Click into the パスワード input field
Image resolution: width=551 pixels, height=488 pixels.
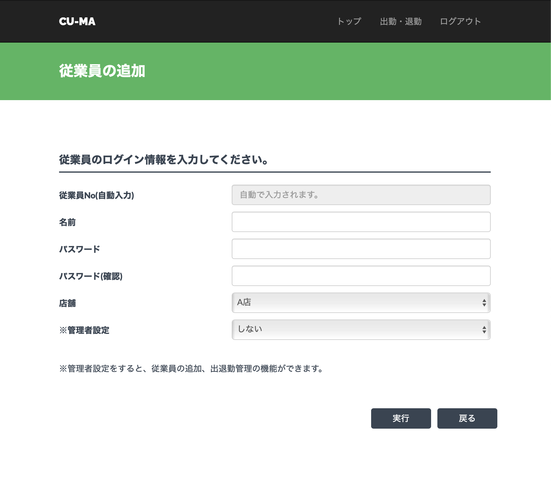click(x=361, y=249)
